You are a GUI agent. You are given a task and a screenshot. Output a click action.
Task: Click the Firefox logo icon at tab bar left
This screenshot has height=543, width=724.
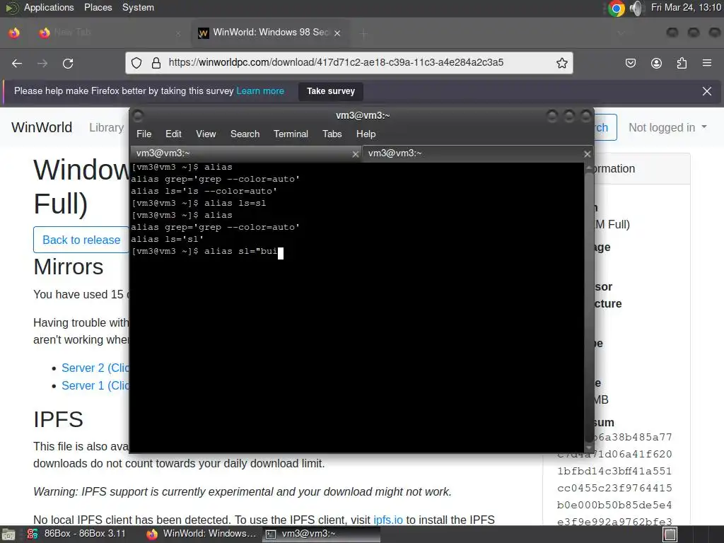click(x=14, y=33)
